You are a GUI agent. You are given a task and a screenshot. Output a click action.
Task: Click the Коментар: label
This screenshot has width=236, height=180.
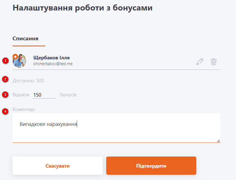point(24,109)
